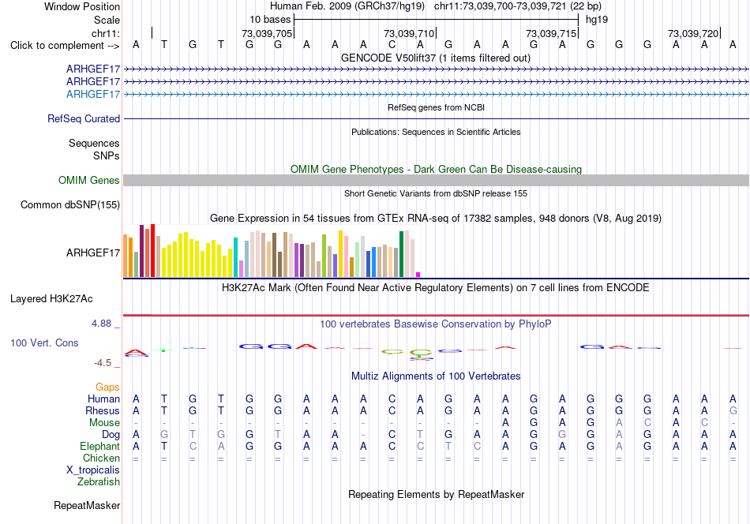The width and height of the screenshot is (750, 524).
Task: Click the C base in complement sequence row
Action: click(392, 44)
